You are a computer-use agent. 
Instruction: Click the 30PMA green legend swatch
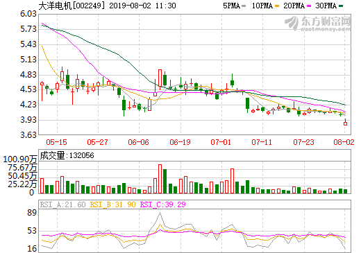coord(341,6)
